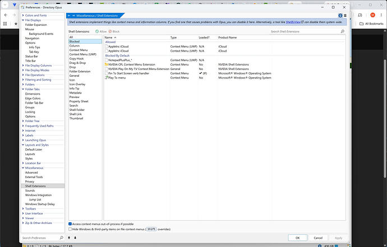The image size is (387, 247).
Task: Open the Background Events page
Action: click(x=41, y=34)
